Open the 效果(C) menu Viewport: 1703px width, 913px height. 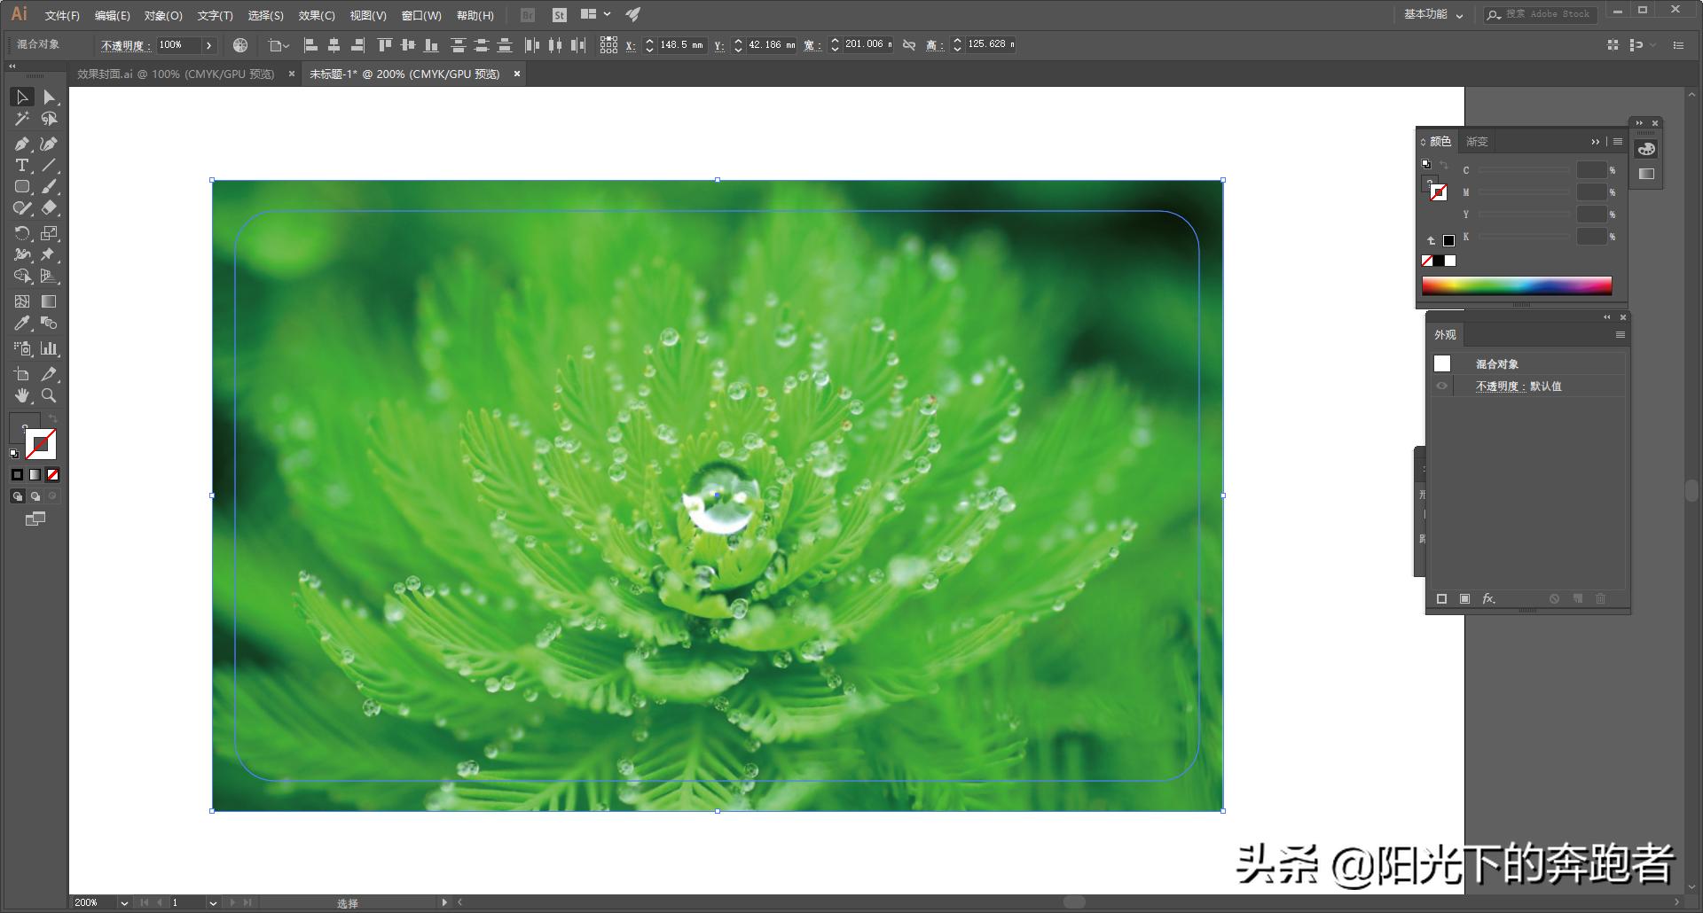pos(317,15)
